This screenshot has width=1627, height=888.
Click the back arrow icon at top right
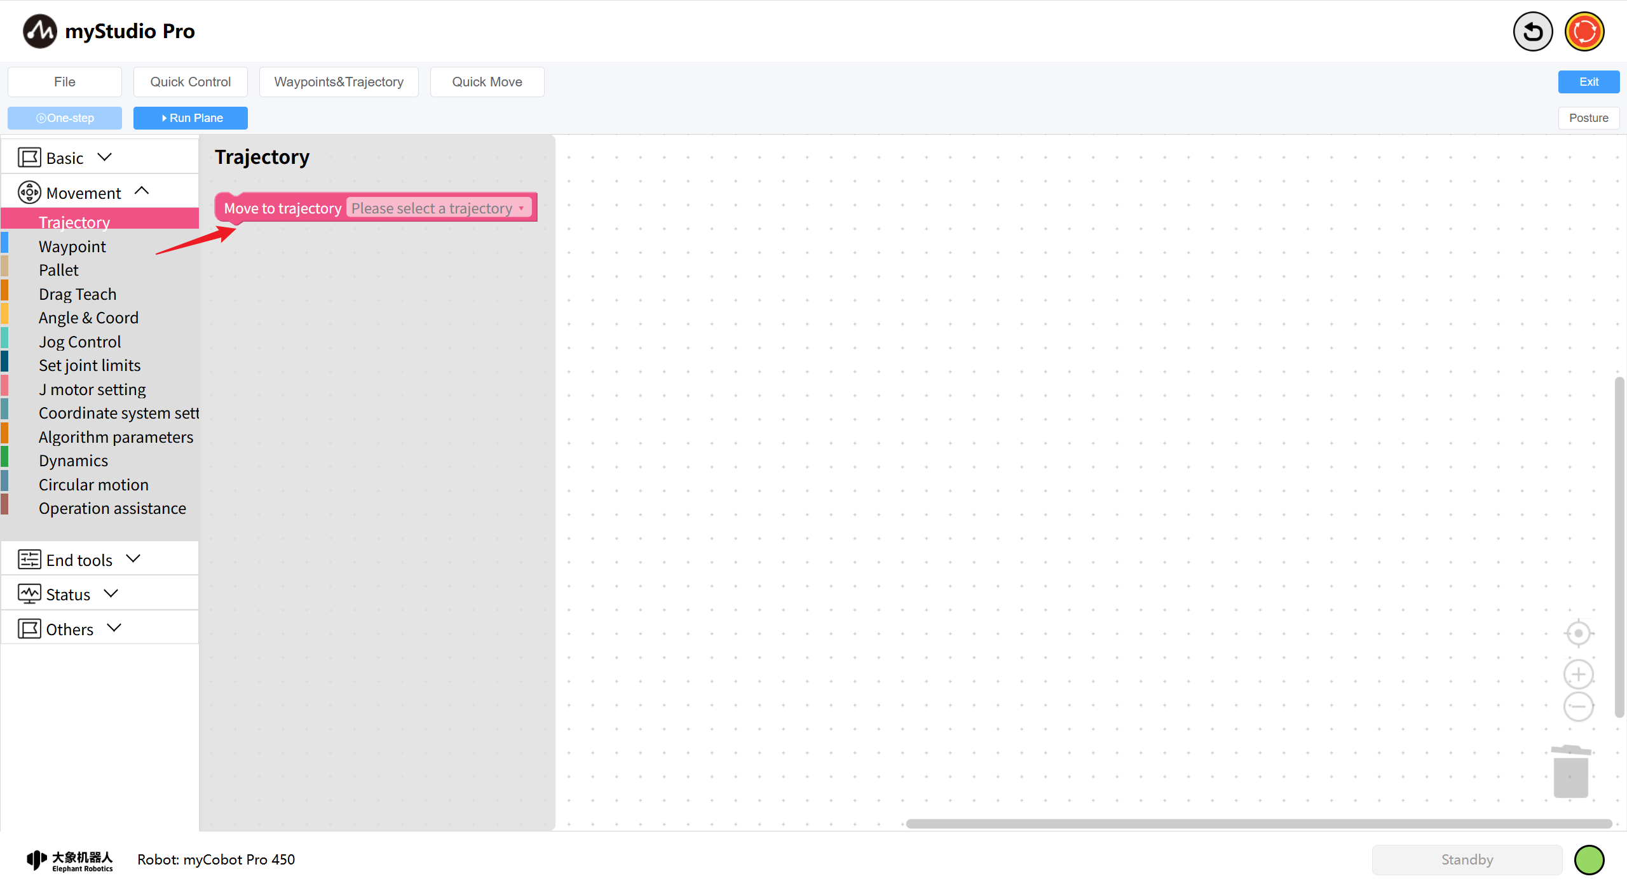point(1532,32)
